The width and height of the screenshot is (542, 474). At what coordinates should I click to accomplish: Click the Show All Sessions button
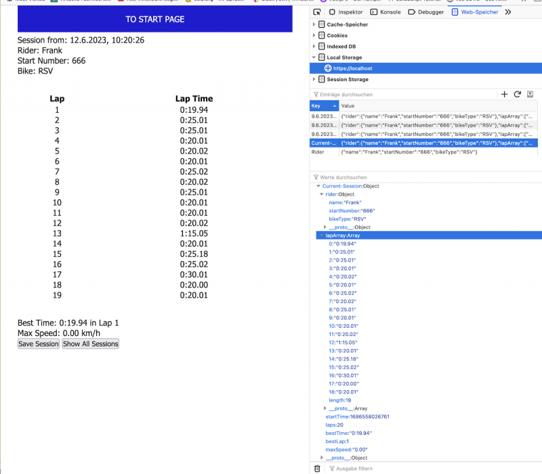click(x=91, y=343)
